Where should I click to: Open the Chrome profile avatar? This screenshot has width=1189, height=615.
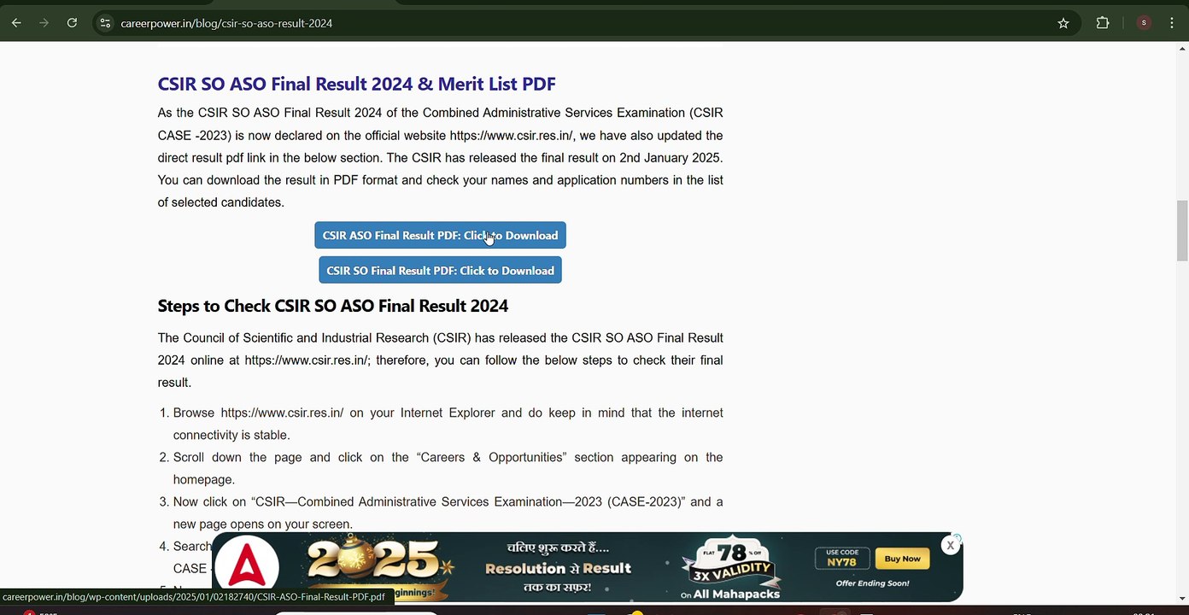click(1144, 23)
